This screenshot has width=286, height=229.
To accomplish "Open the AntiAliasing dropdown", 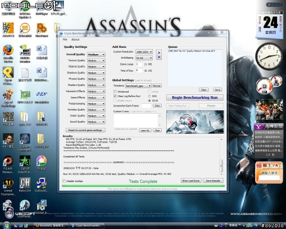I will [144, 58].
